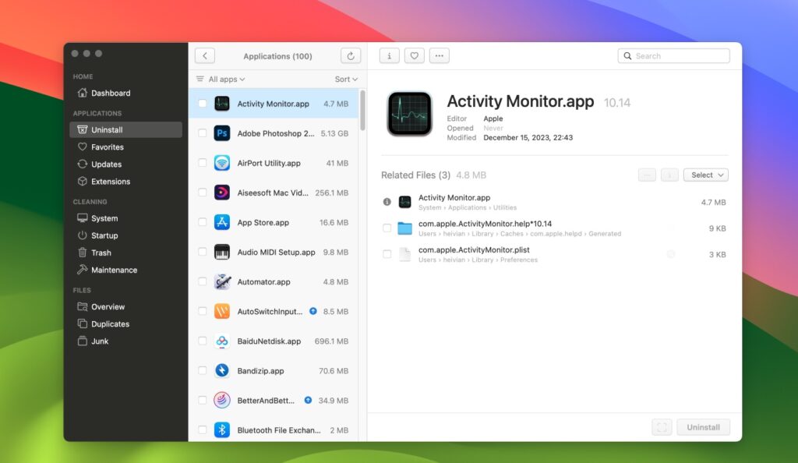This screenshot has width=798, height=463.
Task: Open the Sort options dropdown
Action: coord(344,79)
